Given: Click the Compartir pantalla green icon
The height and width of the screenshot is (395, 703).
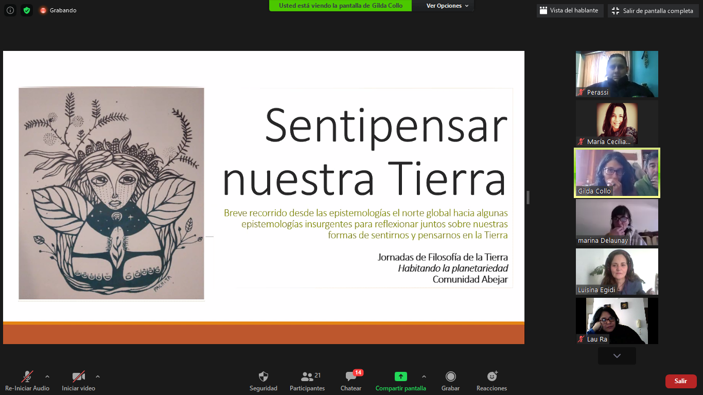Looking at the screenshot, I should pyautogui.click(x=401, y=376).
